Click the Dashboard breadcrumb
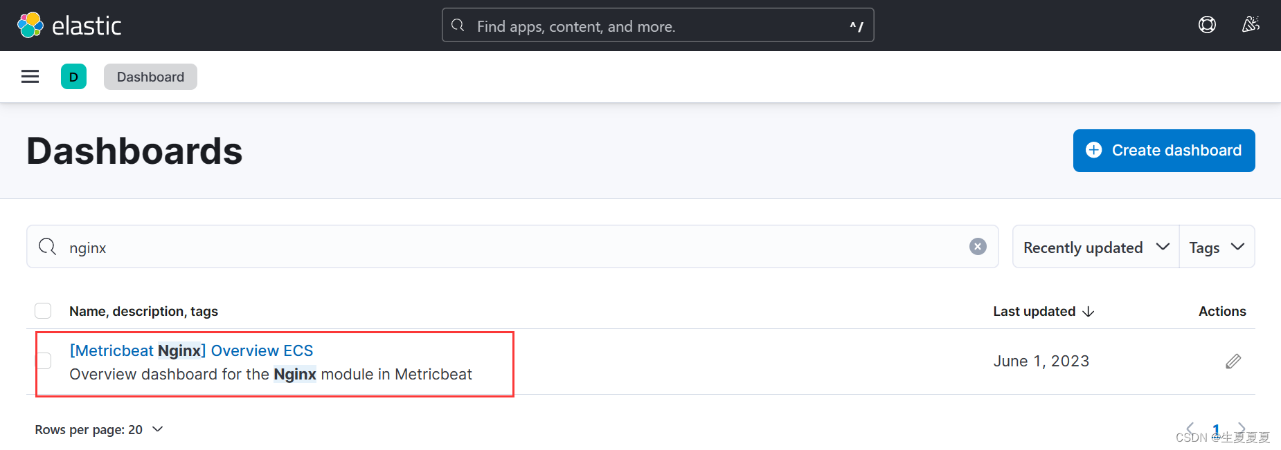 pos(150,77)
